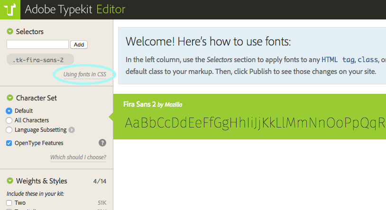
Task: Collapse the Weights & Styles section
Action: click(x=9, y=181)
